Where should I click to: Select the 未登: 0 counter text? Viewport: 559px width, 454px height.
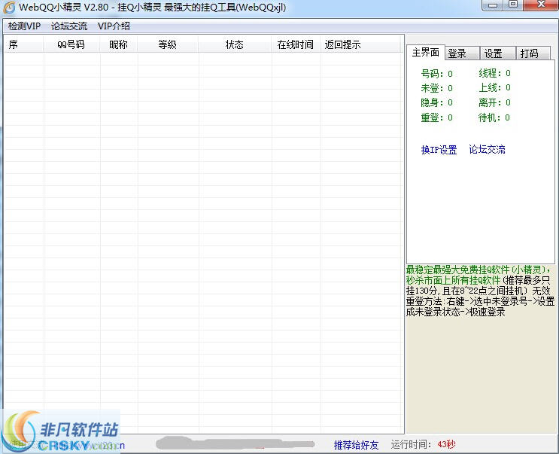pos(436,88)
